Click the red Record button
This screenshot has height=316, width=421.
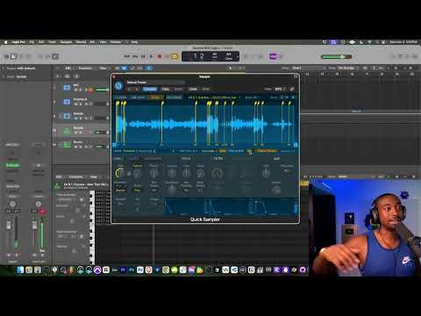click(160, 56)
